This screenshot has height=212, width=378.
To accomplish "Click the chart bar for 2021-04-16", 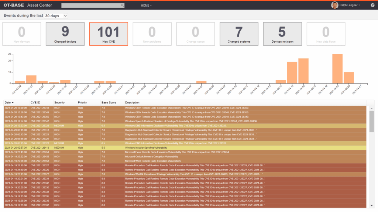I will [303, 71].
